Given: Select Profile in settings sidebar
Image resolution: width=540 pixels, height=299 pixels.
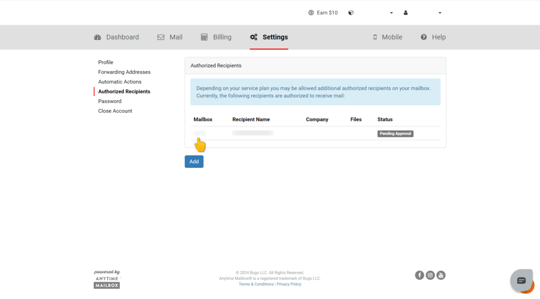Looking at the screenshot, I should point(105,62).
